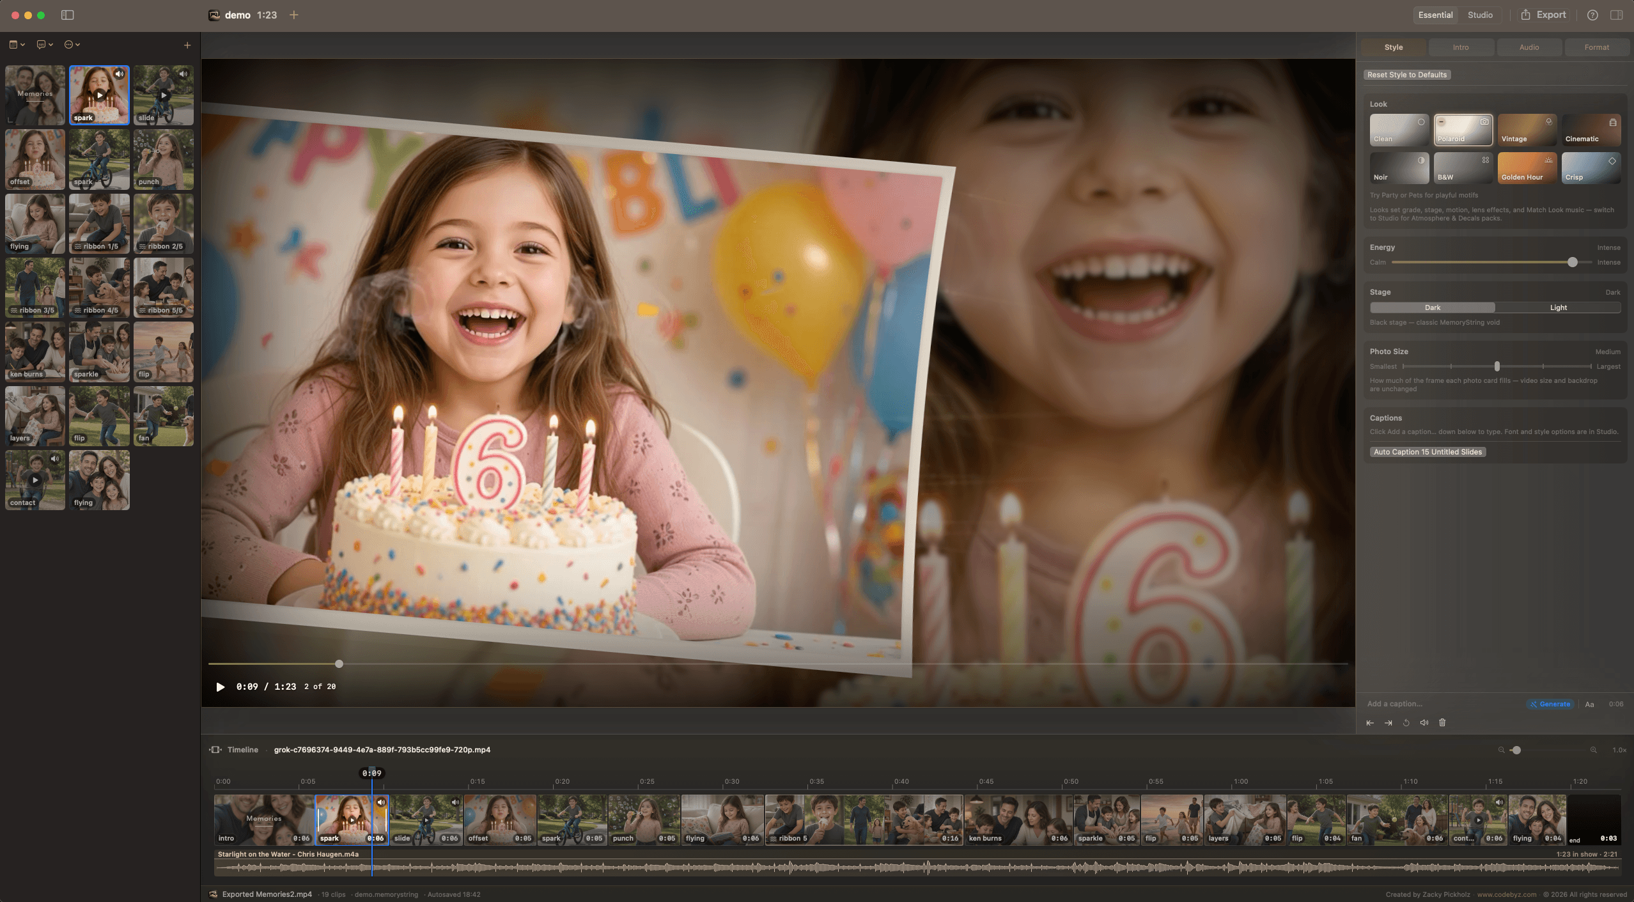Toggle the right inspector panel icon

[1616, 15]
